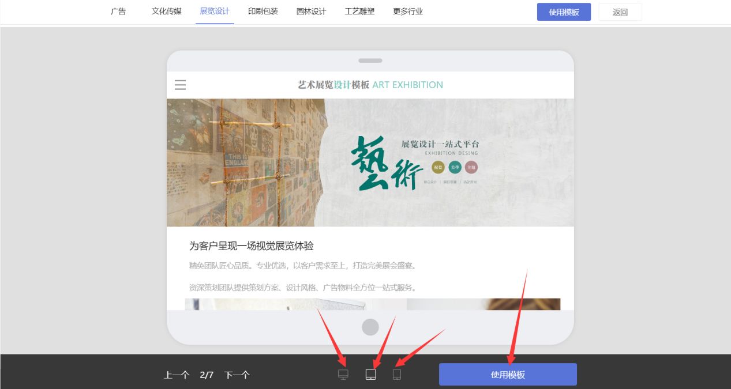Switch to mobile phone preview icon

397,375
